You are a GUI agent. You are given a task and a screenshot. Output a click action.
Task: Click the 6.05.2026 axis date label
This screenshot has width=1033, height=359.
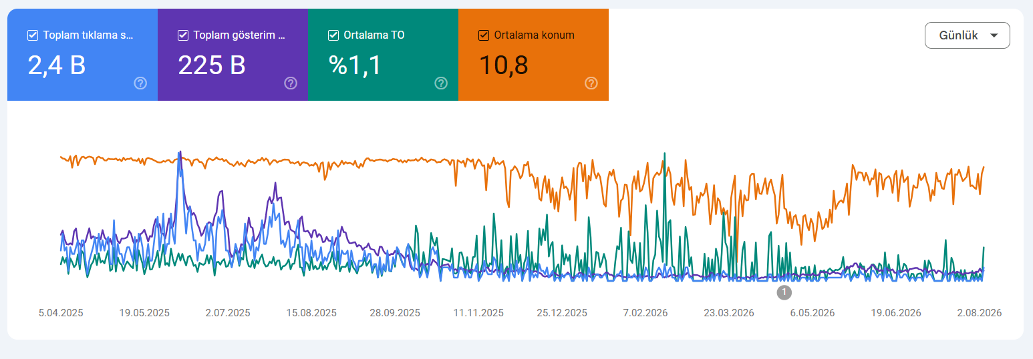tap(813, 313)
